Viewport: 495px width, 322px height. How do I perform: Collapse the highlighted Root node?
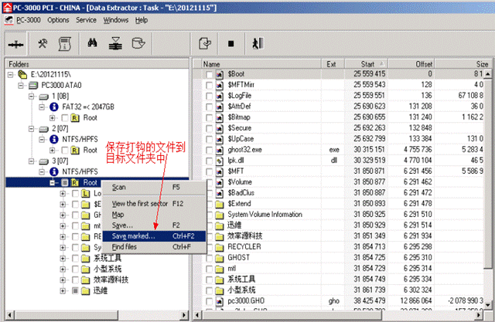pos(53,183)
